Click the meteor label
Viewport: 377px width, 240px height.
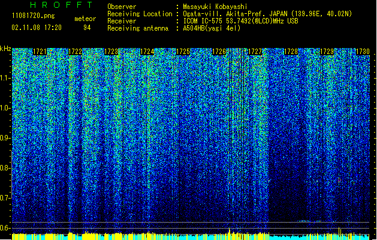[85, 19]
